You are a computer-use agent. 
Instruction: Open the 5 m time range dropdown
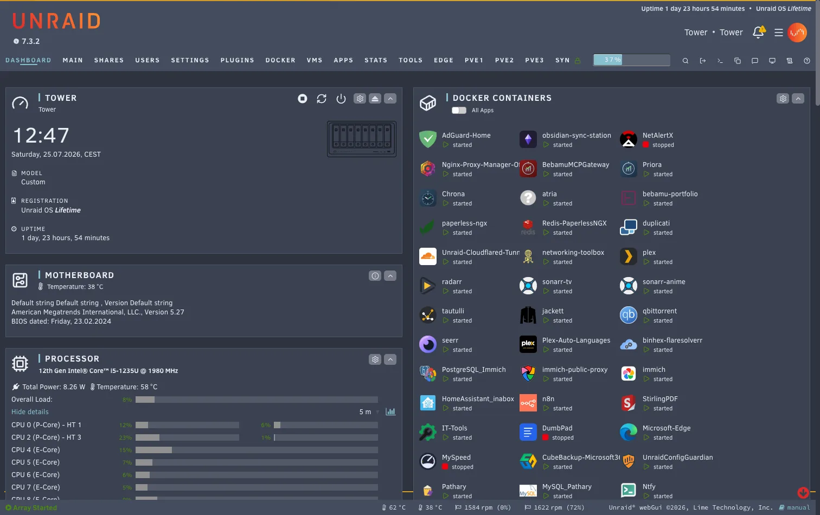tap(369, 412)
